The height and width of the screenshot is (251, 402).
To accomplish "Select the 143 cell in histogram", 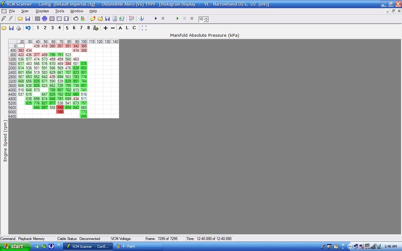I will pyautogui.click(x=60, y=107).
